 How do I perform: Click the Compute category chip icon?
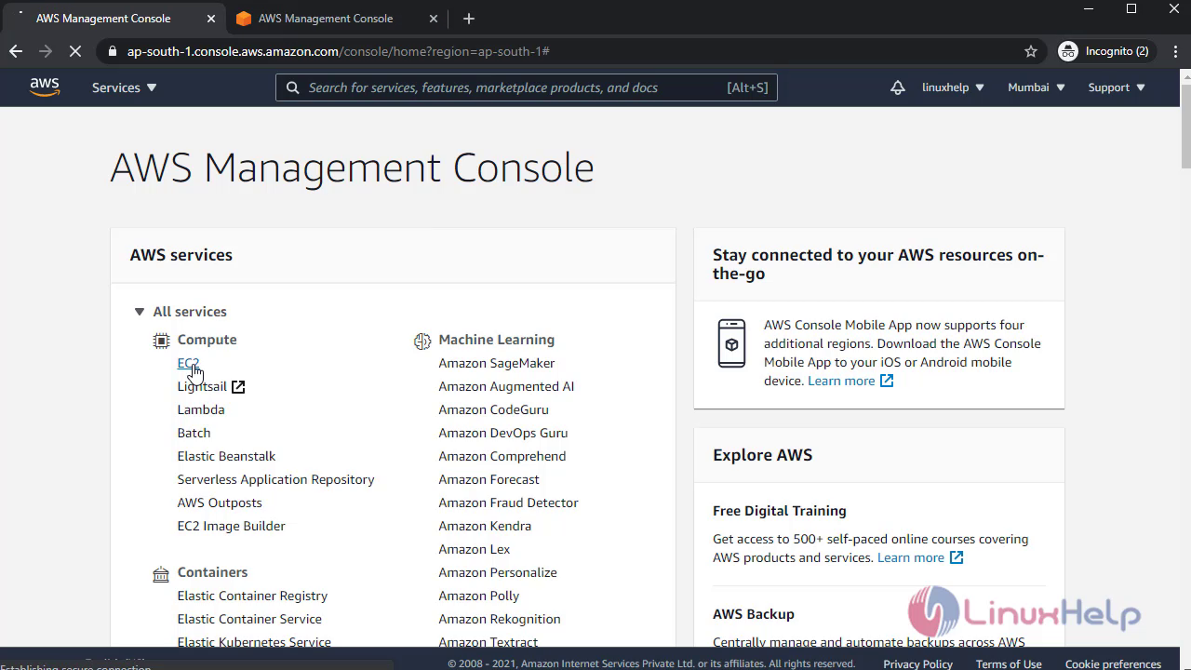click(162, 341)
